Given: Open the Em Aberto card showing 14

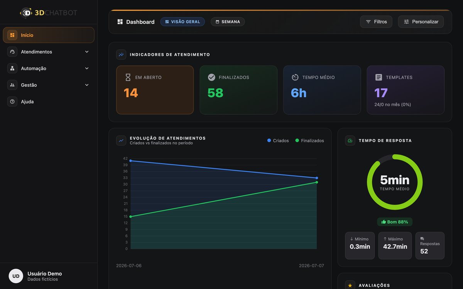Looking at the screenshot, I should (x=155, y=90).
